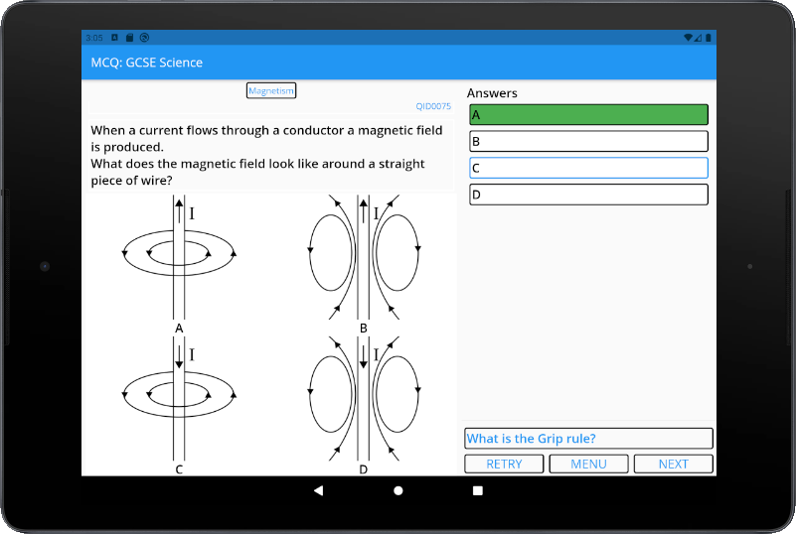Go to NEXT question
The height and width of the screenshot is (534, 796).
tap(673, 464)
